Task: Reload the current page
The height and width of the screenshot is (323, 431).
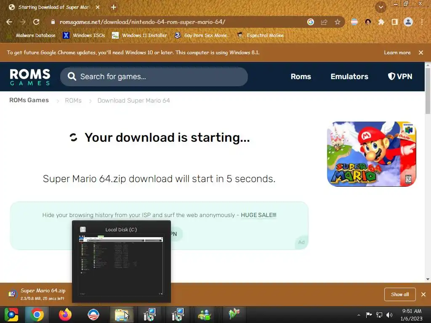Action: pos(36,22)
